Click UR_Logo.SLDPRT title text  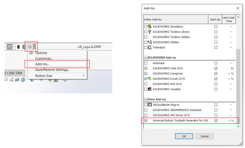89,47
